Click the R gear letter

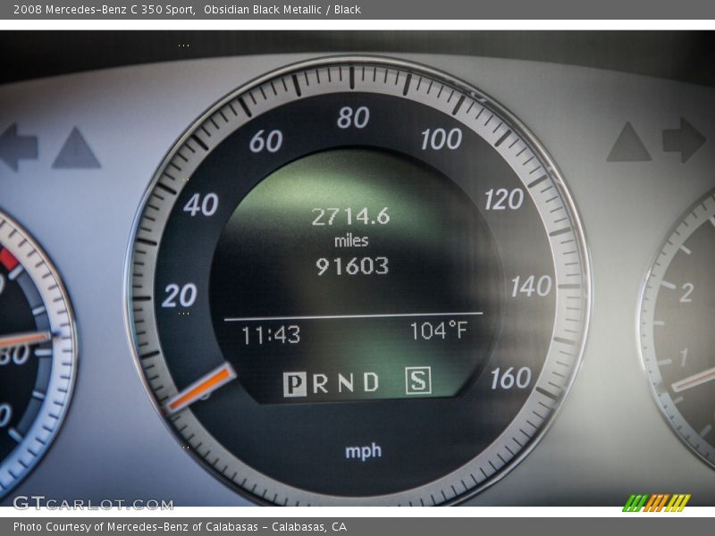pyautogui.click(x=320, y=383)
